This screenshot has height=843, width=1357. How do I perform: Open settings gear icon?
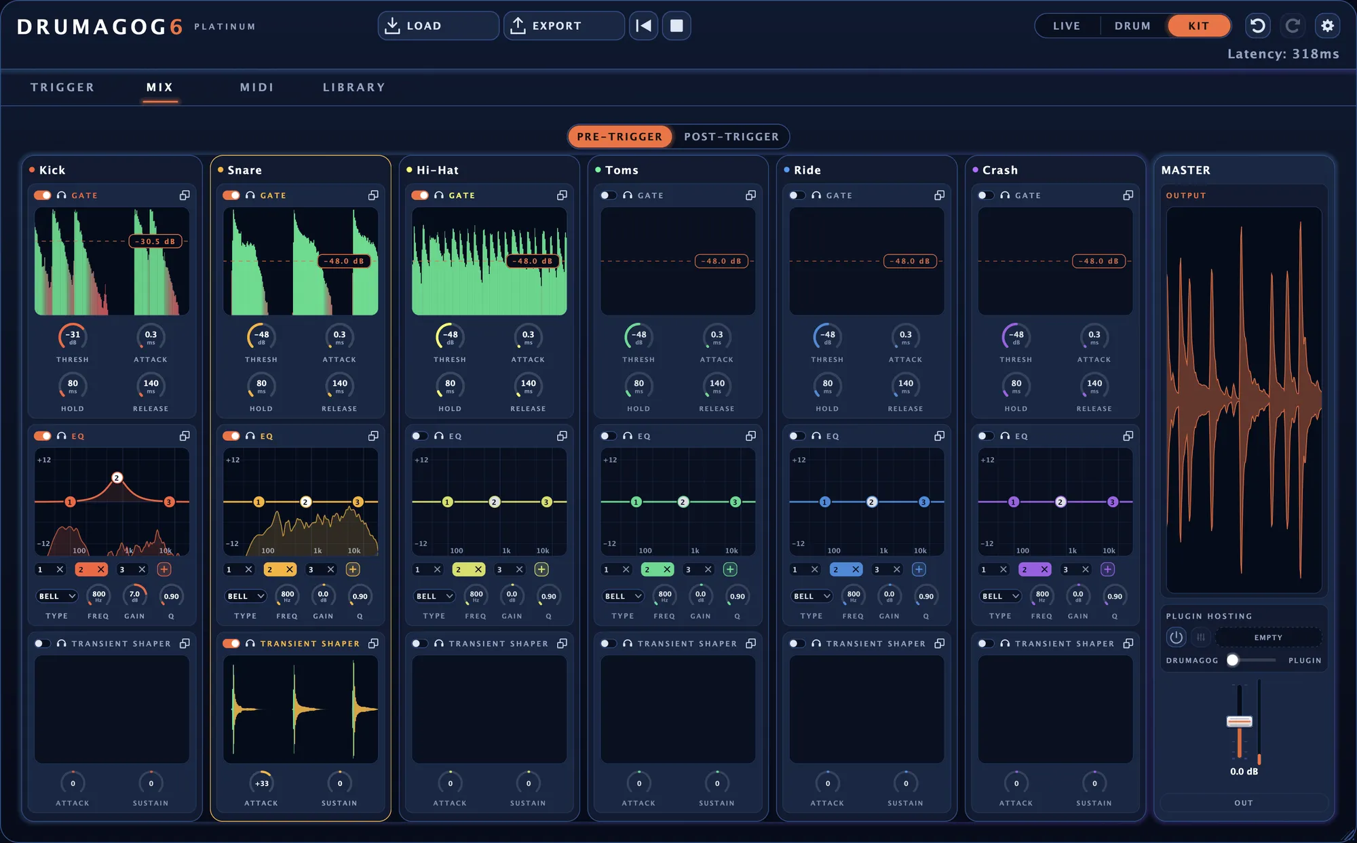pyautogui.click(x=1327, y=26)
